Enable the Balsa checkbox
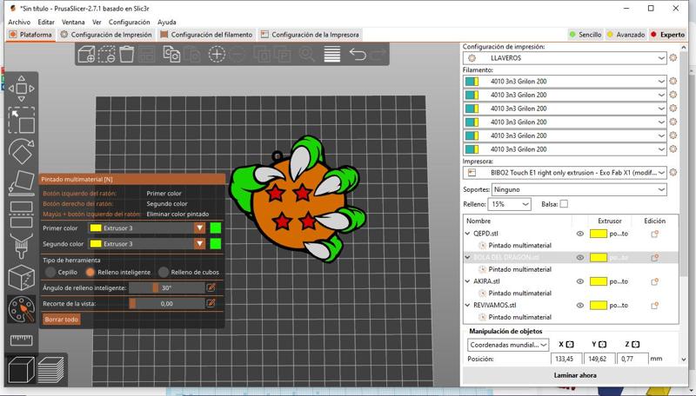696x396 pixels. (x=564, y=204)
